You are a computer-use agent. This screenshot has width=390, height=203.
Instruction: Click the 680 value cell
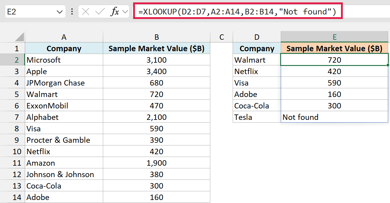[156, 83]
